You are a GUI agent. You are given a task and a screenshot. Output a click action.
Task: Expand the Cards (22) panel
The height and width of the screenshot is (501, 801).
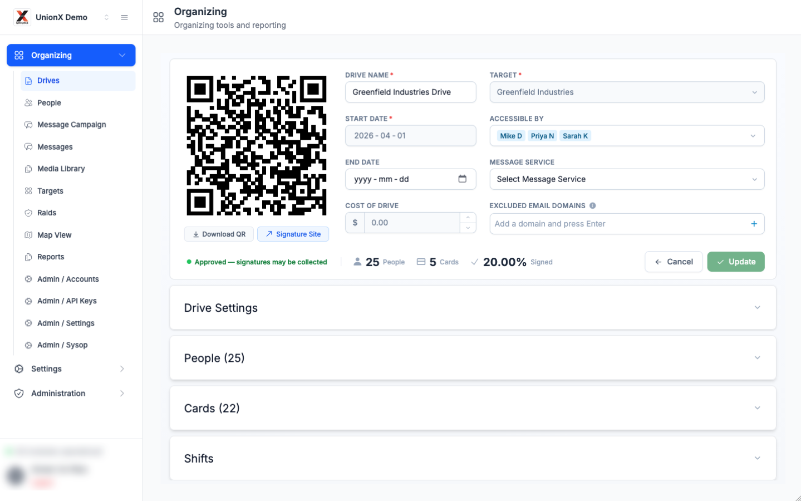click(473, 408)
